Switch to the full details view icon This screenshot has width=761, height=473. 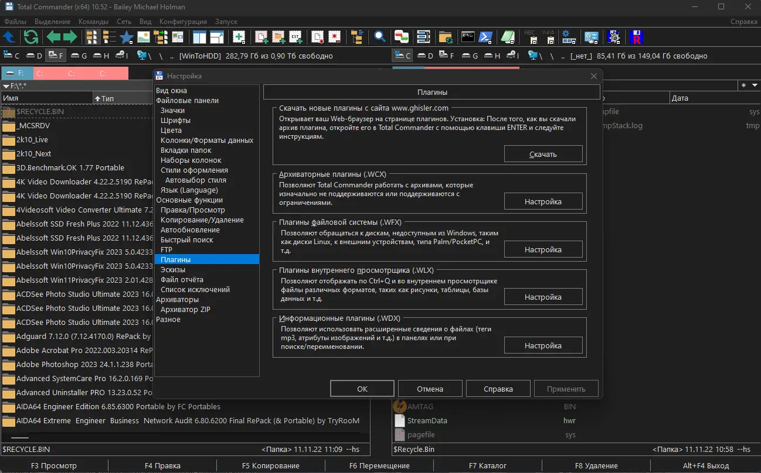click(109, 37)
